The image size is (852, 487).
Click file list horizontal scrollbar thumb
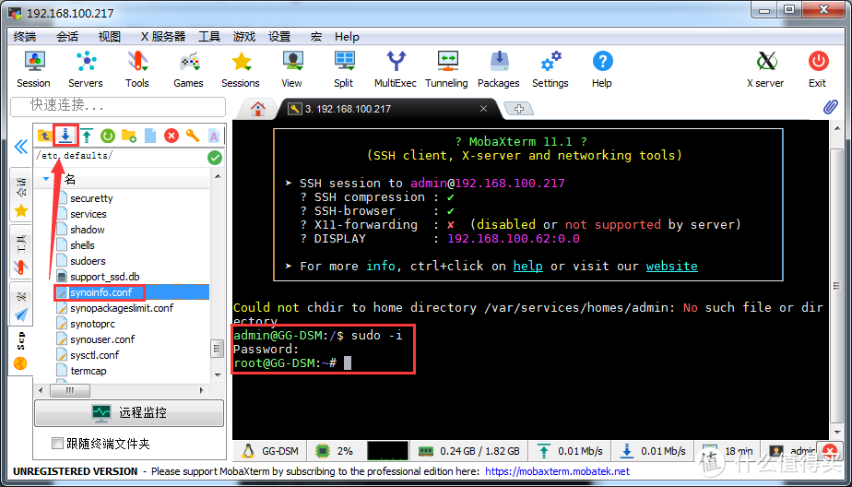(70, 390)
